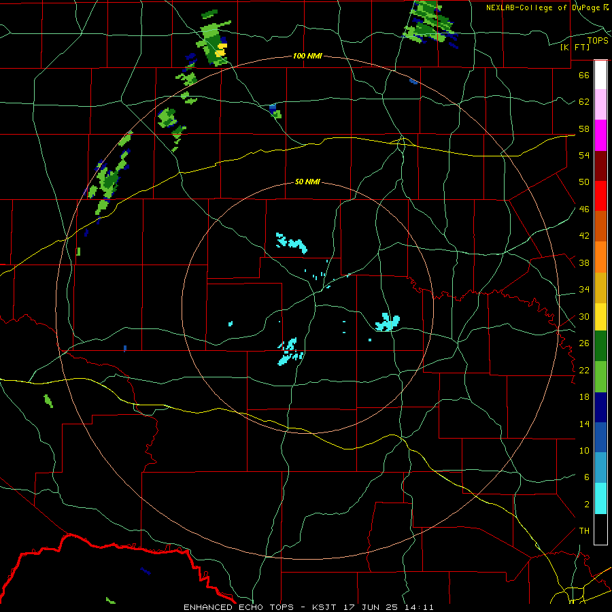612x612 pixels.
Task: Click the TH threshold label
Action: tap(584, 530)
